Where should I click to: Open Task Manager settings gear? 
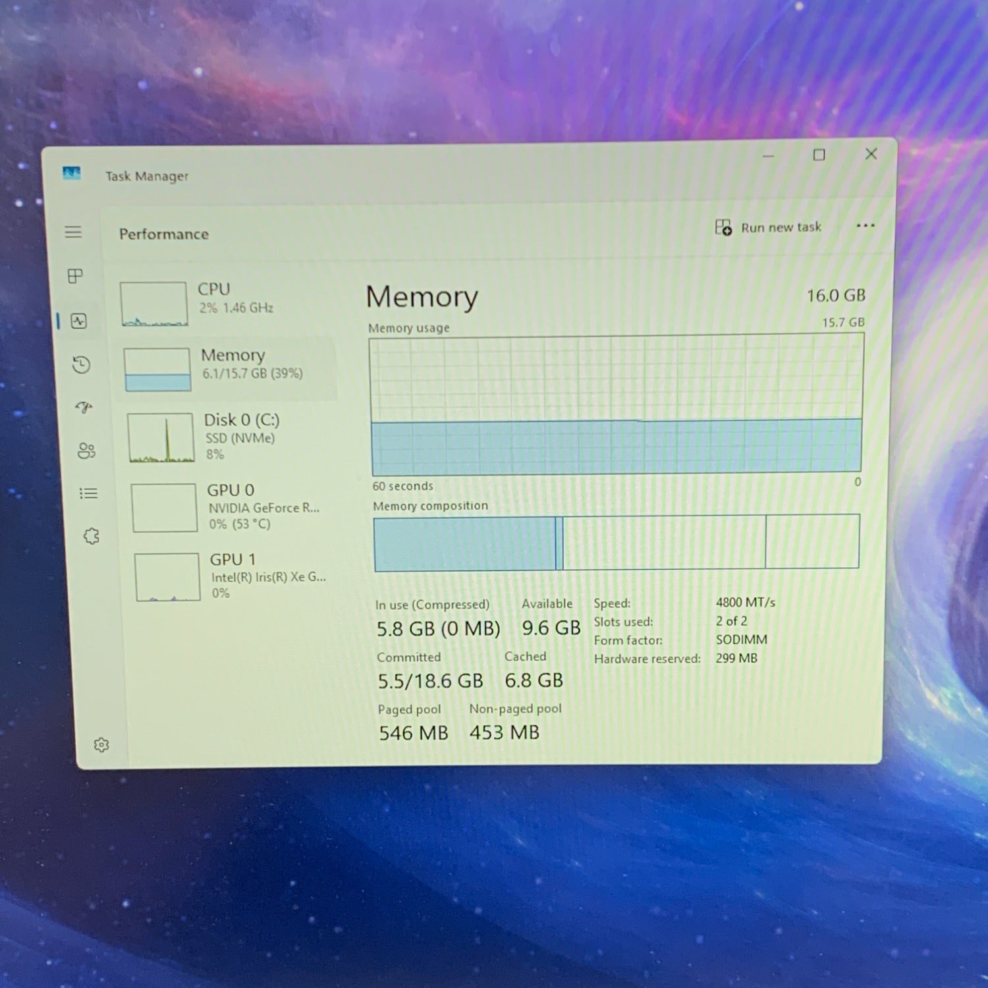click(x=101, y=745)
